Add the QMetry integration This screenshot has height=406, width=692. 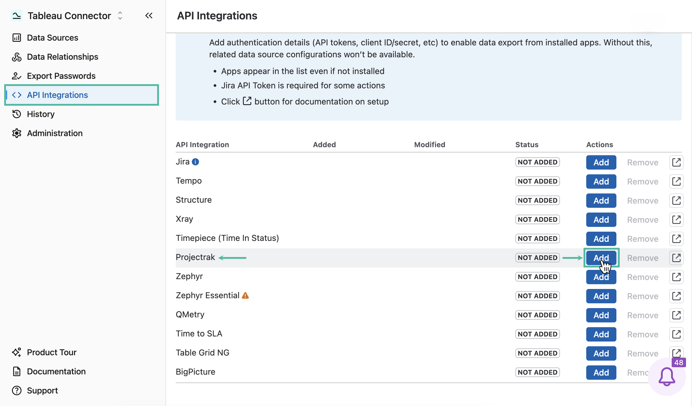(x=601, y=315)
